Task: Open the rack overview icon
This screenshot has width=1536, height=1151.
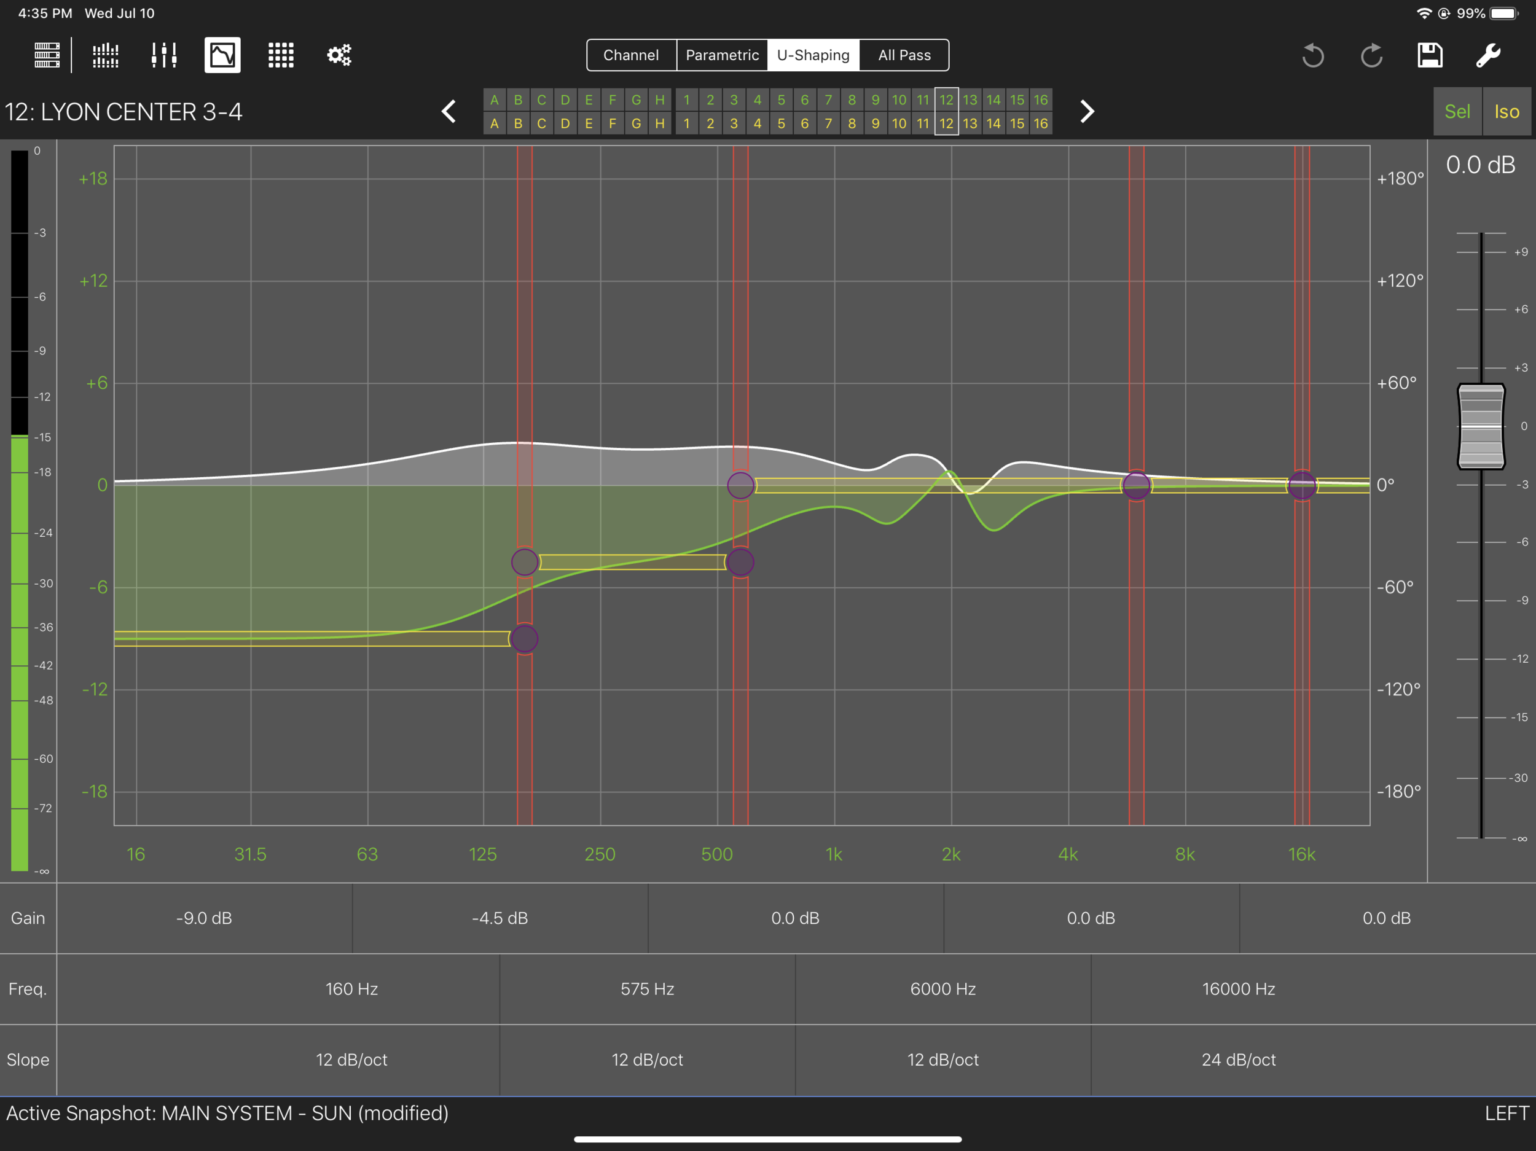Action: tap(47, 55)
